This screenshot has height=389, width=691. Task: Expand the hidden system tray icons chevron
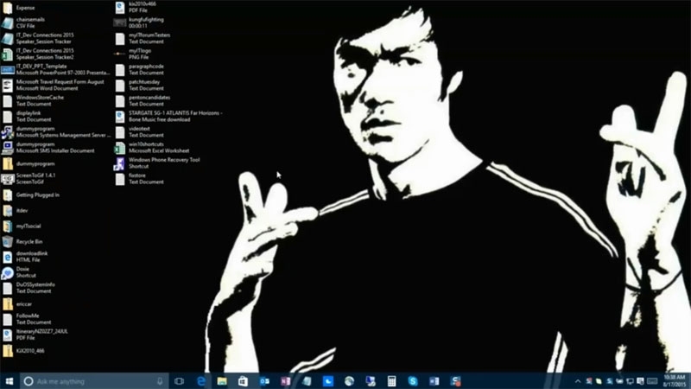tap(578, 381)
